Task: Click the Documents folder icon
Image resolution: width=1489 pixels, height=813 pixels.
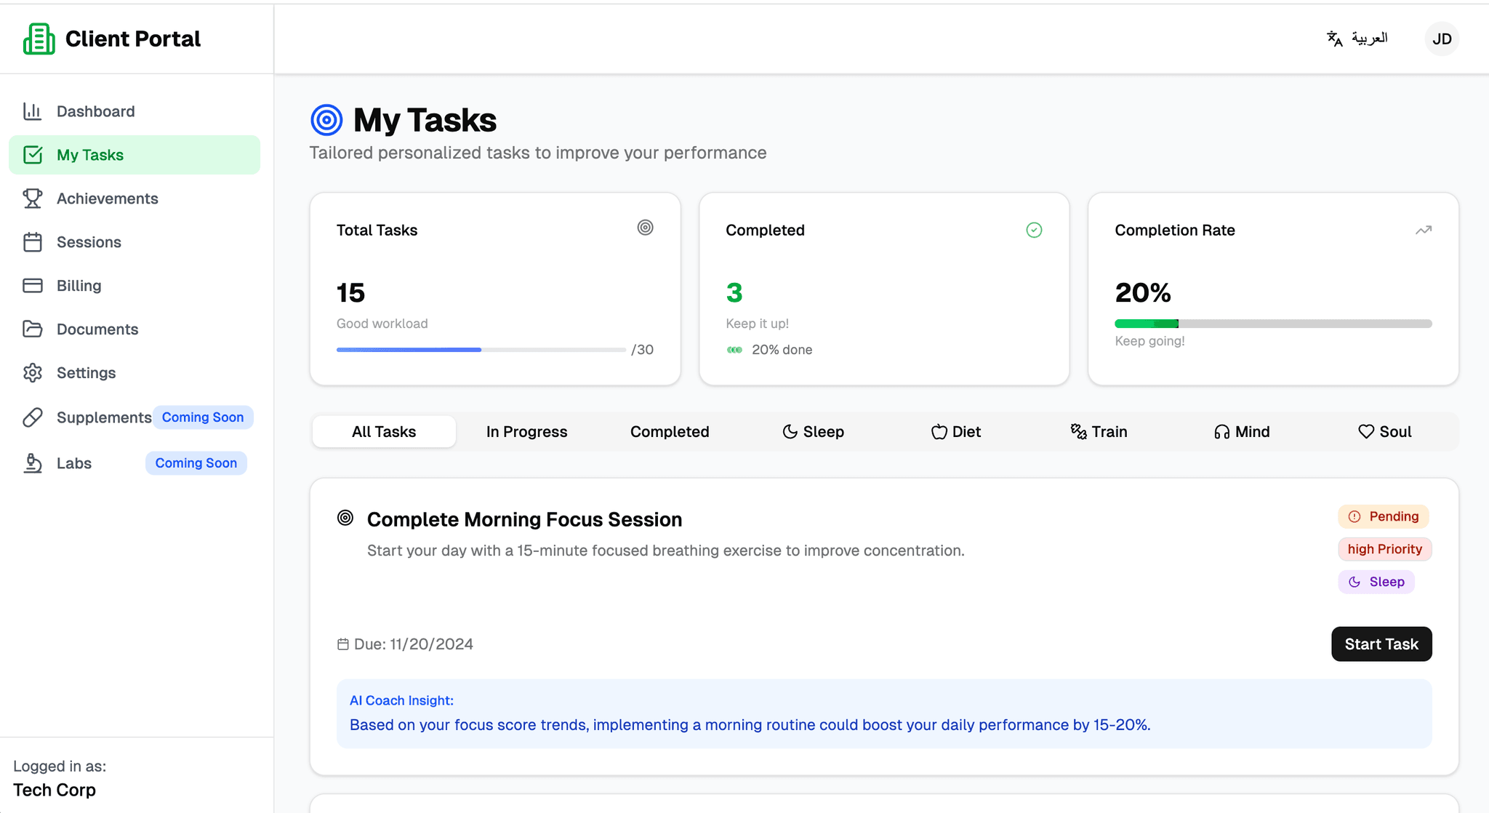Action: click(33, 329)
